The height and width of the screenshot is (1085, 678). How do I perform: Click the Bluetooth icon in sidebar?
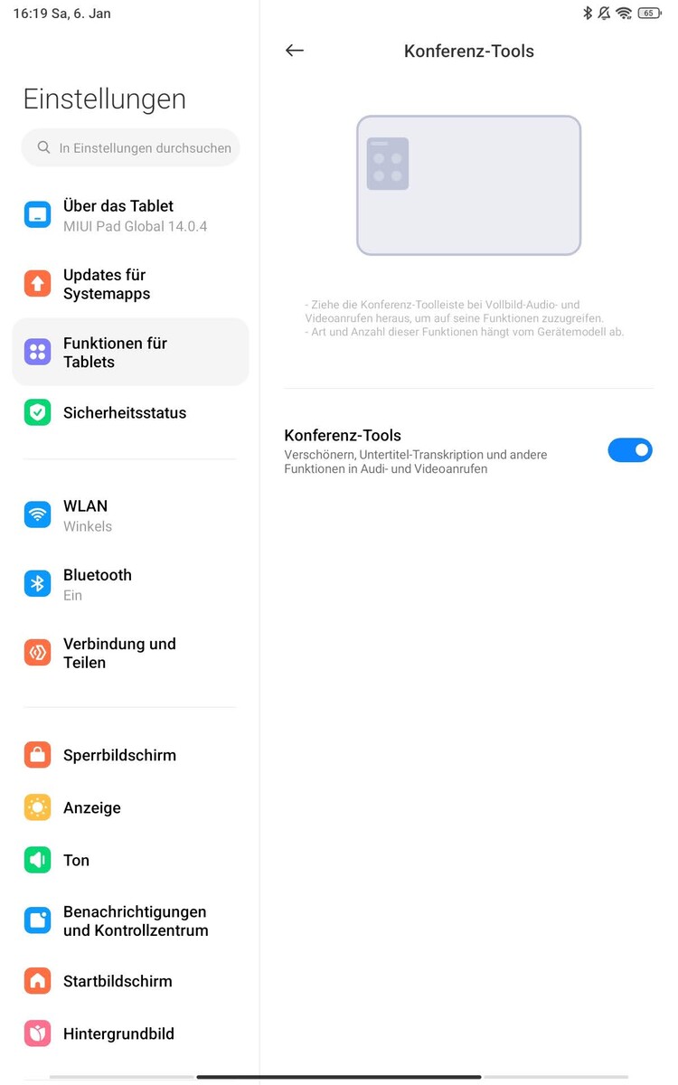pos(37,584)
